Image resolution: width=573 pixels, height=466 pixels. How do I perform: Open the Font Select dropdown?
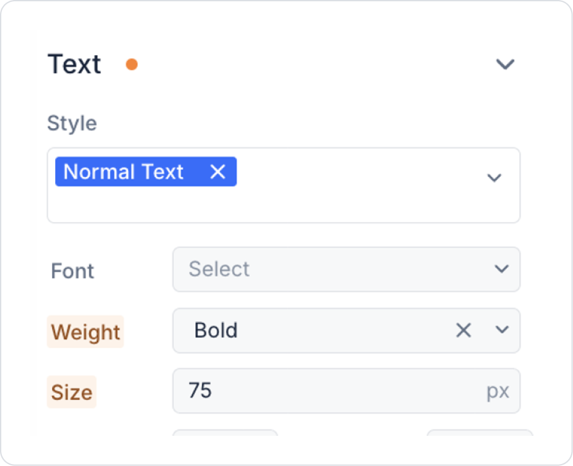point(333,269)
